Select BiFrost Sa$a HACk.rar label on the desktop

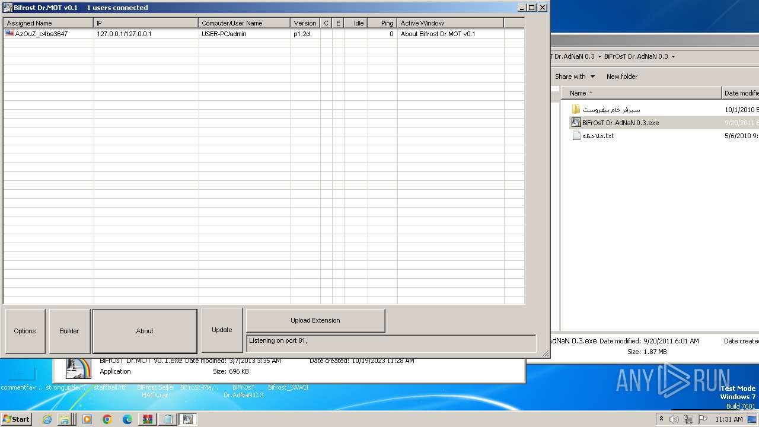[155, 391]
